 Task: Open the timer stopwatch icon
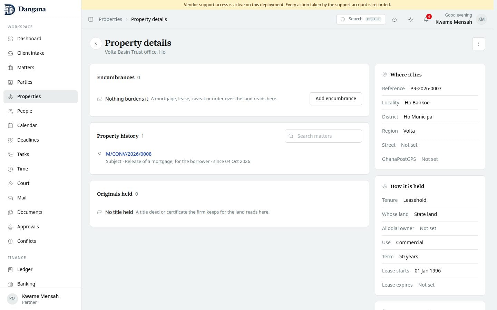(x=394, y=19)
